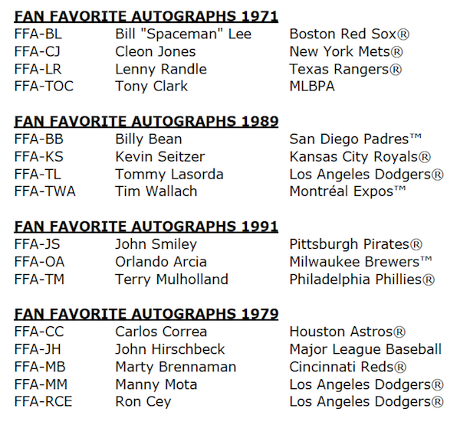Click John Smiley's name
The image size is (460, 425).
click(156, 244)
